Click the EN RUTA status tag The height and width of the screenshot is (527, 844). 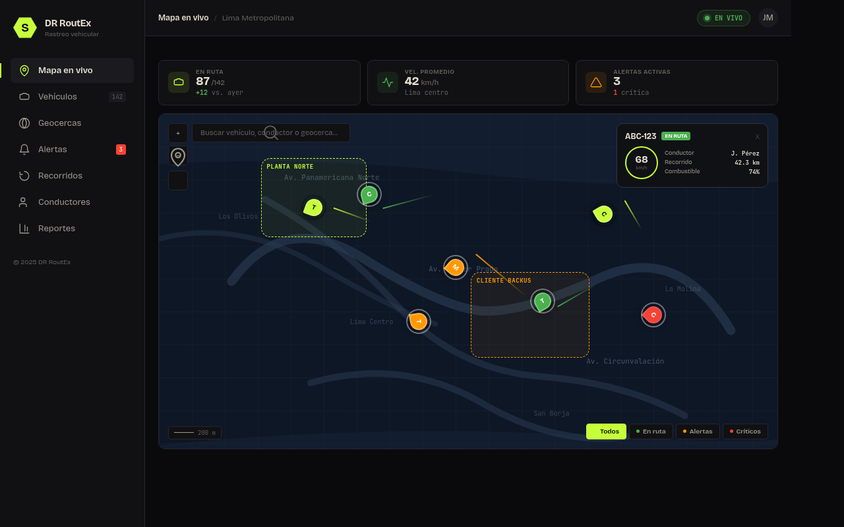(x=676, y=136)
